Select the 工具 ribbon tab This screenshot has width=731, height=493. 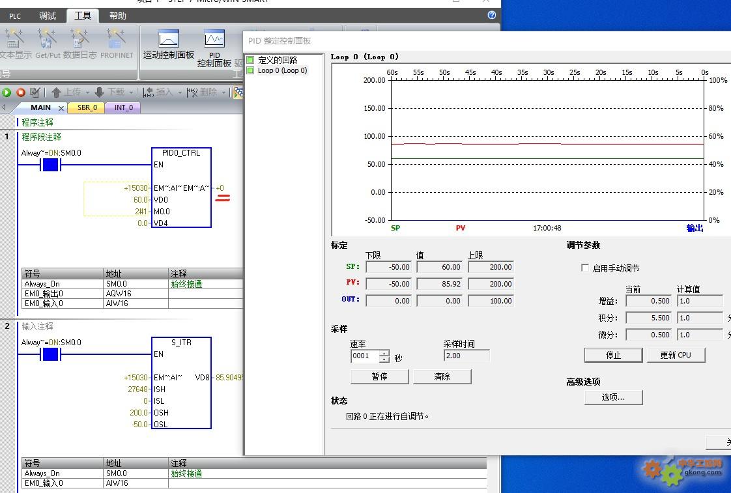(x=83, y=16)
